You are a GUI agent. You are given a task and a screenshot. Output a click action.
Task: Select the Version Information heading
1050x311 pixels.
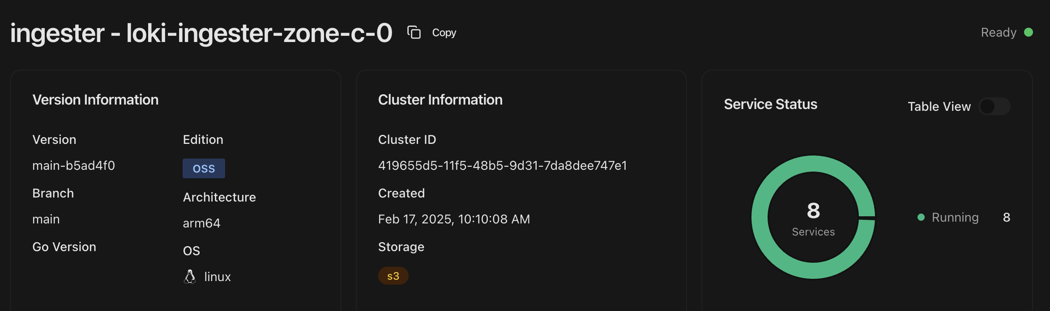(95, 99)
